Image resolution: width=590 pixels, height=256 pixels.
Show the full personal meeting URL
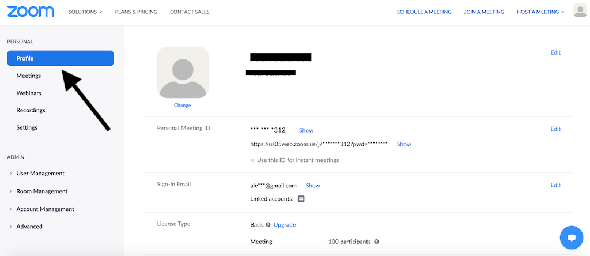pos(404,144)
